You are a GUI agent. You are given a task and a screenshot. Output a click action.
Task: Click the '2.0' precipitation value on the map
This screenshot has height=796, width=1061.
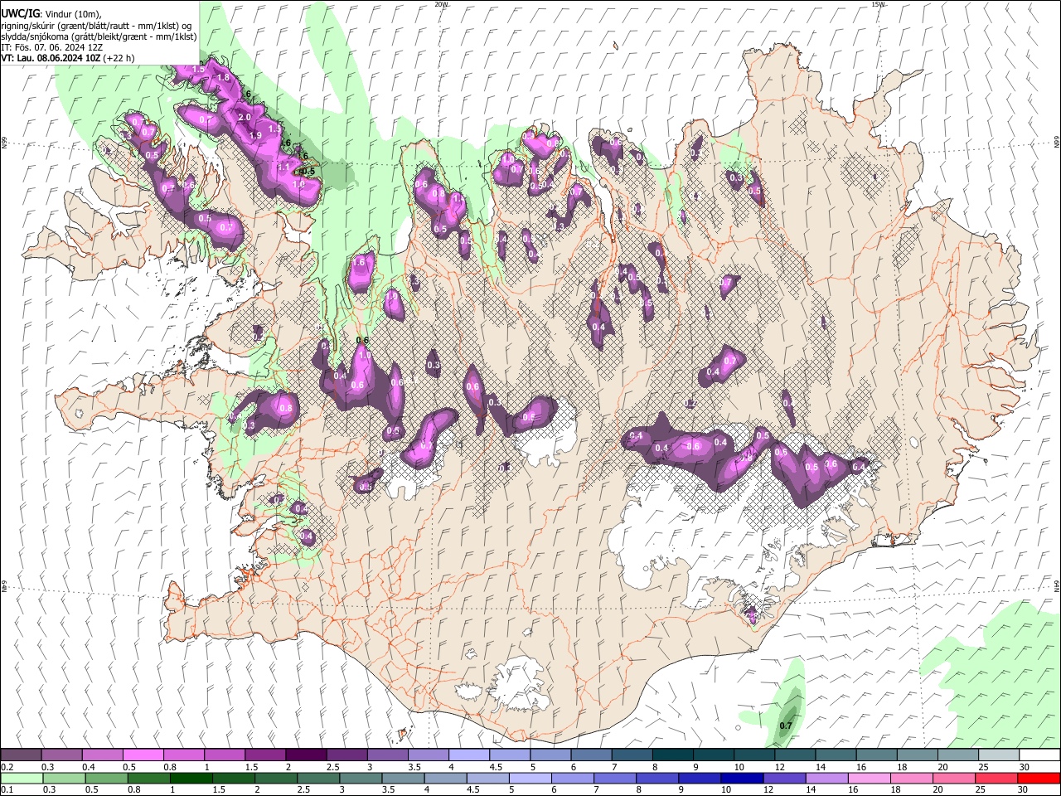point(244,118)
